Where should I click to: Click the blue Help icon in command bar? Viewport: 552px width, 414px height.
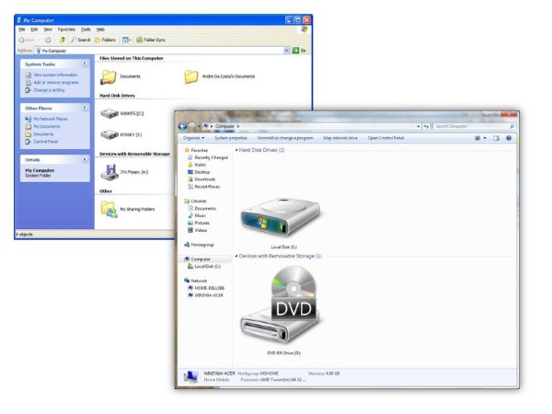[x=509, y=138]
